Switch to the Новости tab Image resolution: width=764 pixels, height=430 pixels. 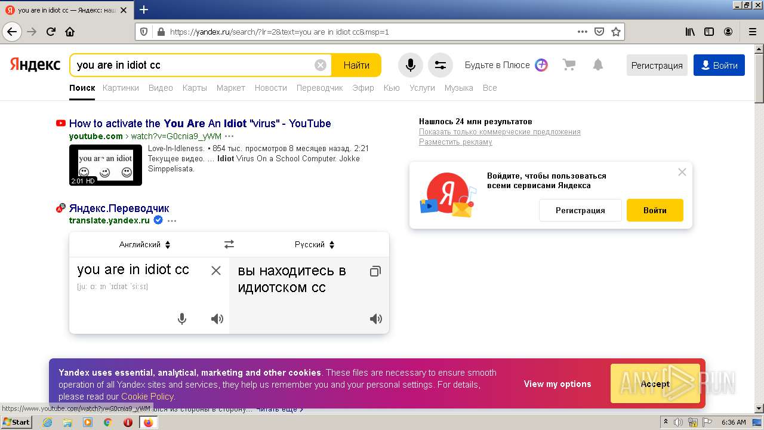pos(271,88)
